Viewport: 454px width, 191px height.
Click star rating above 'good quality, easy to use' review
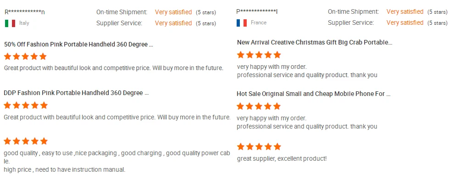25,141
